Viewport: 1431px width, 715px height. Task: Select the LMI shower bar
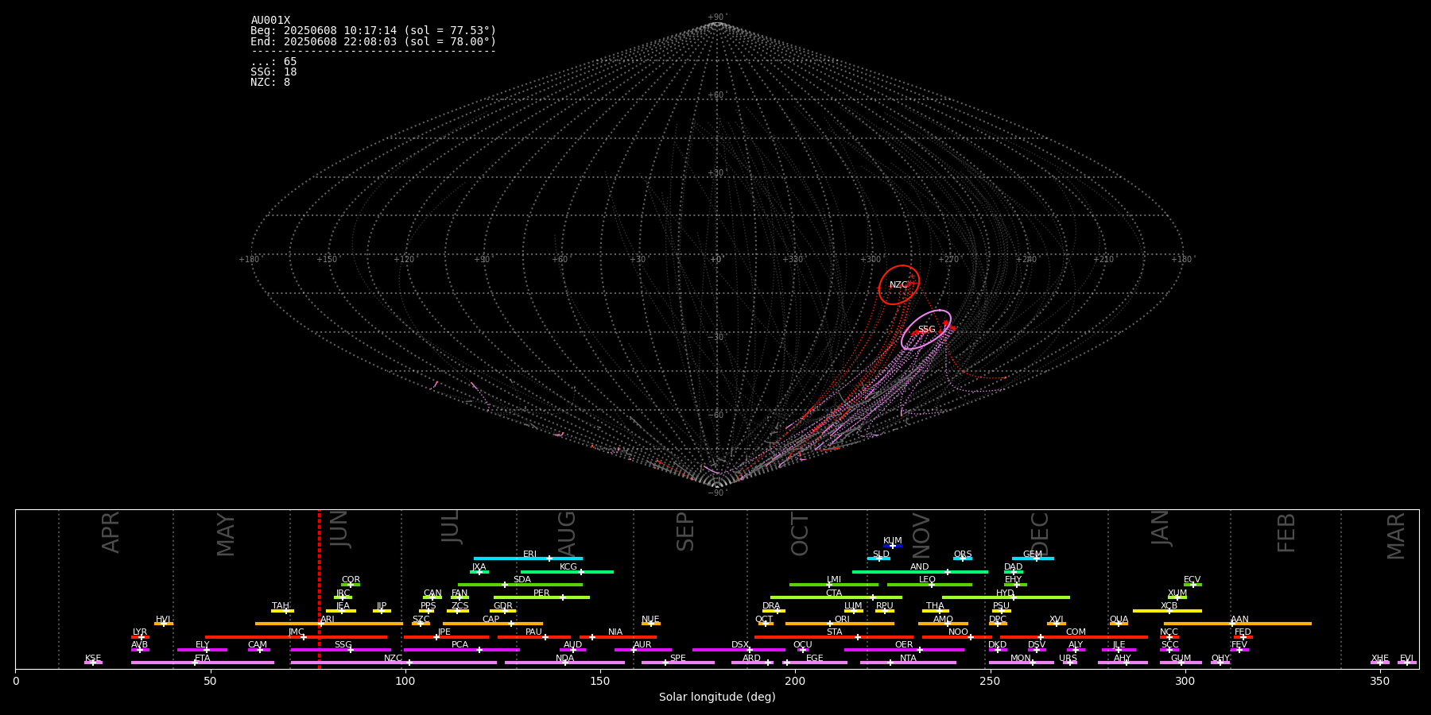coord(834,585)
